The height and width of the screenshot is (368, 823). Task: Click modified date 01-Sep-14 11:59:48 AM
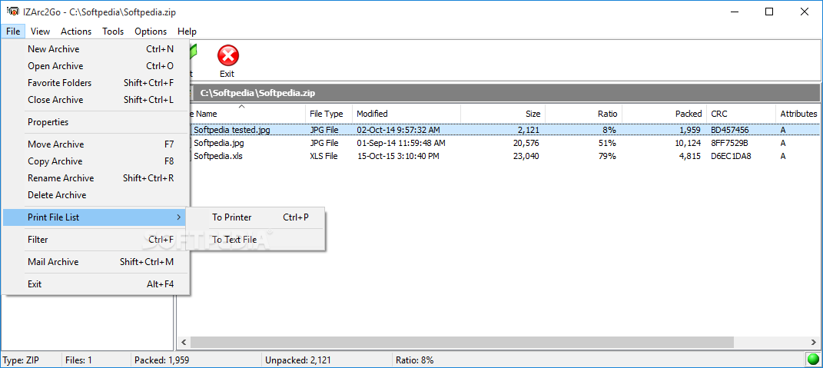[x=401, y=143]
